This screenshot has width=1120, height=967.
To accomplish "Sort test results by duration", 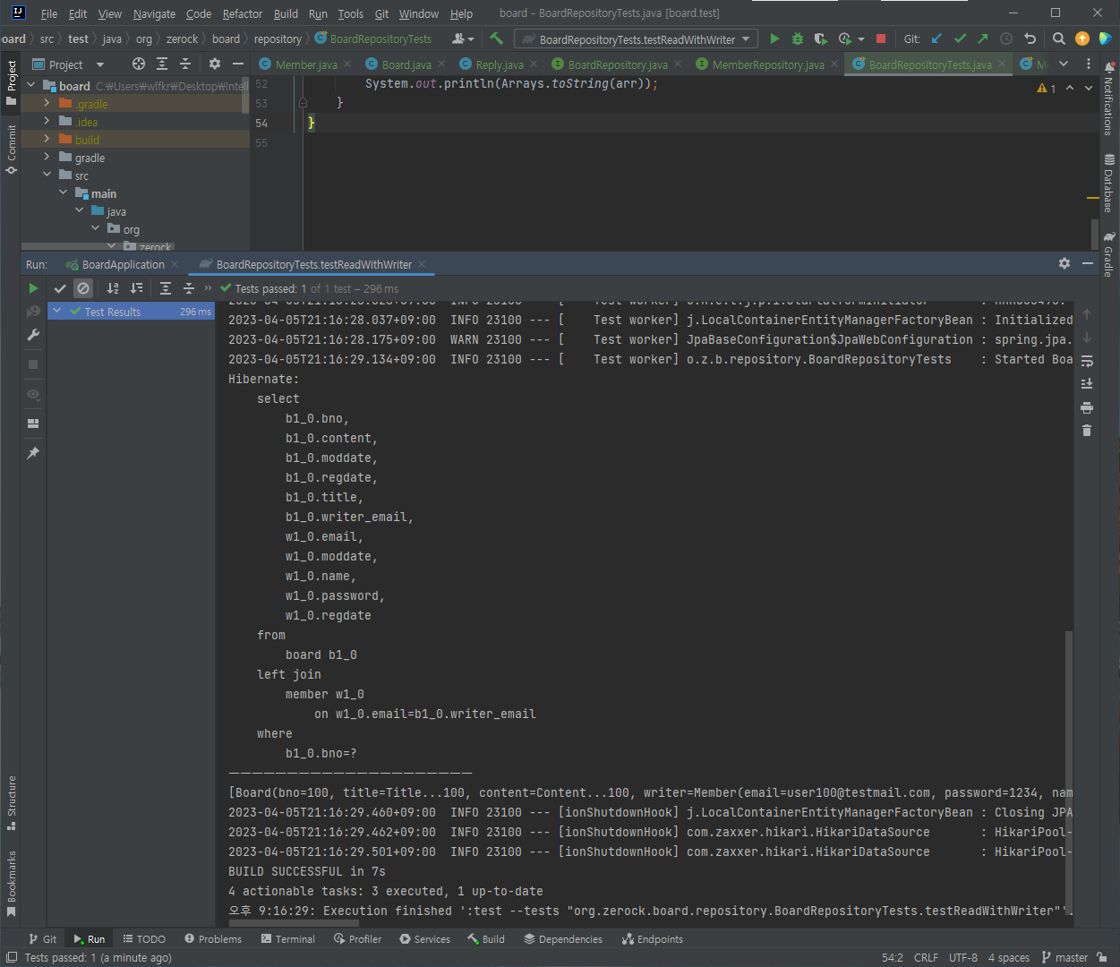I will click(x=136, y=288).
